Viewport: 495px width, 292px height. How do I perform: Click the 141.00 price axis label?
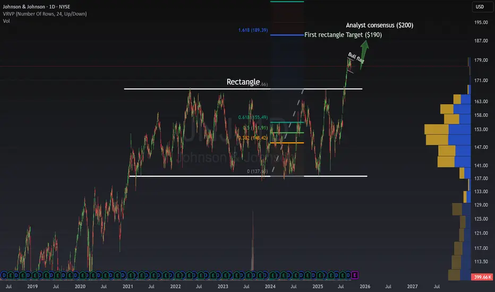(x=481, y=166)
